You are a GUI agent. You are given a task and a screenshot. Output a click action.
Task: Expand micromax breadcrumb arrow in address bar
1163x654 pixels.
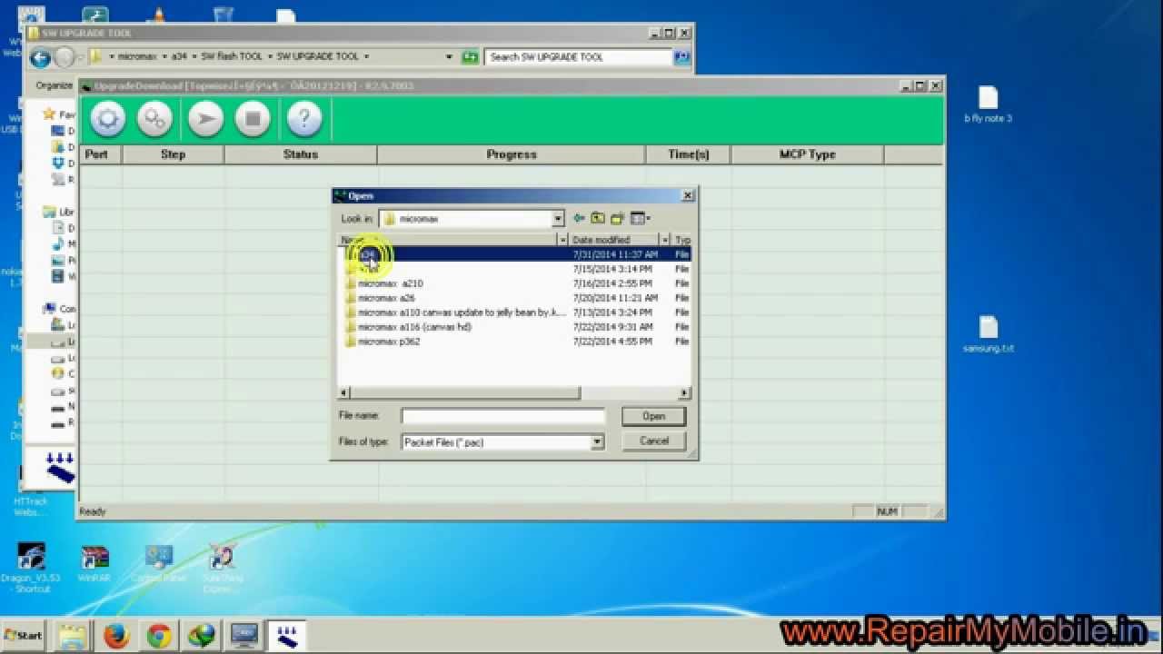[x=164, y=56]
